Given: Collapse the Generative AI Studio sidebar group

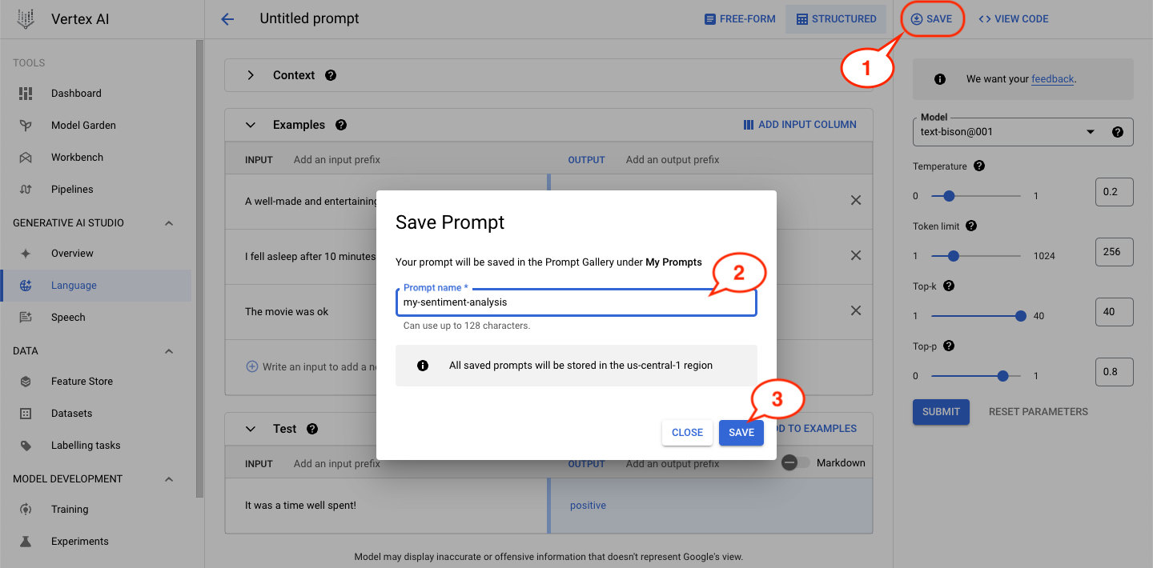Looking at the screenshot, I should coord(169,223).
